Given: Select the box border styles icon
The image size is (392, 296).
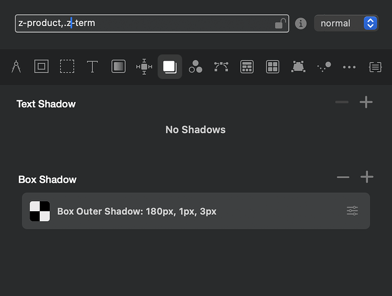Looking at the screenshot, I should tap(41, 67).
